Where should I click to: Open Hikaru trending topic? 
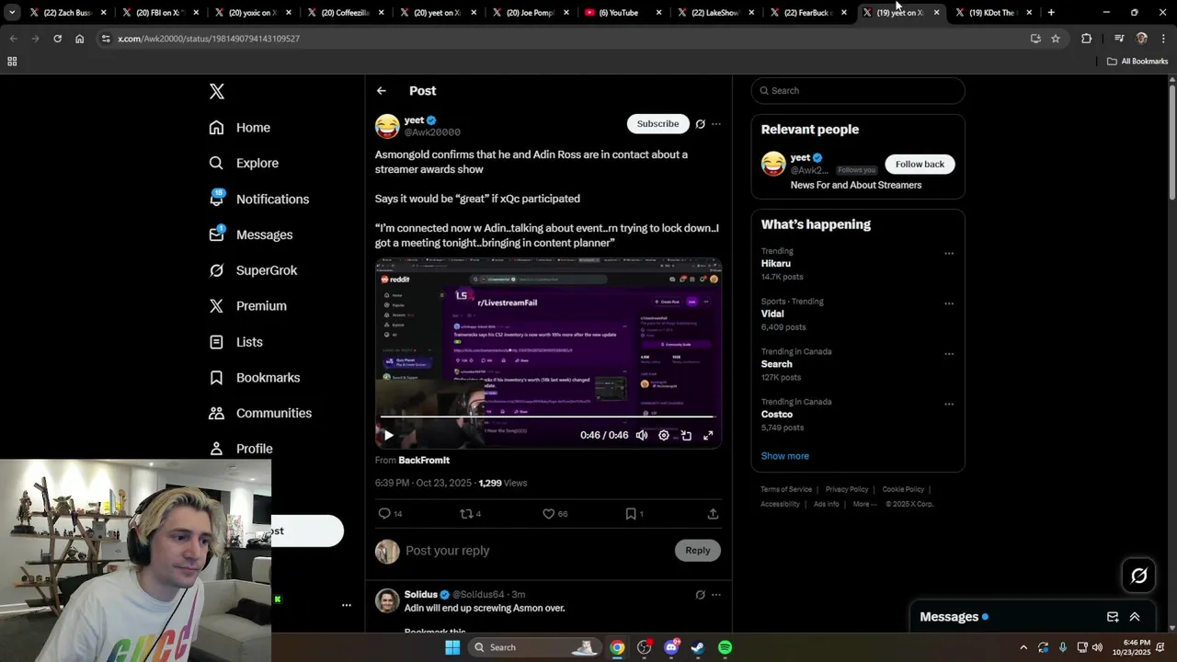click(x=776, y=264)
